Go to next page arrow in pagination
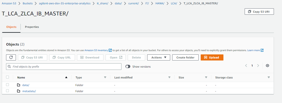 point(258,66)
